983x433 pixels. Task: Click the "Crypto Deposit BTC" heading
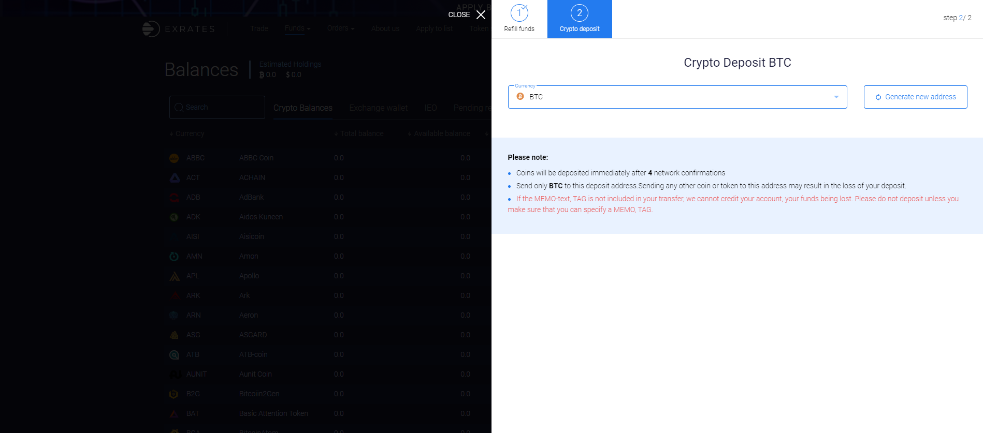pyautogui.click(x=738, y=63)
